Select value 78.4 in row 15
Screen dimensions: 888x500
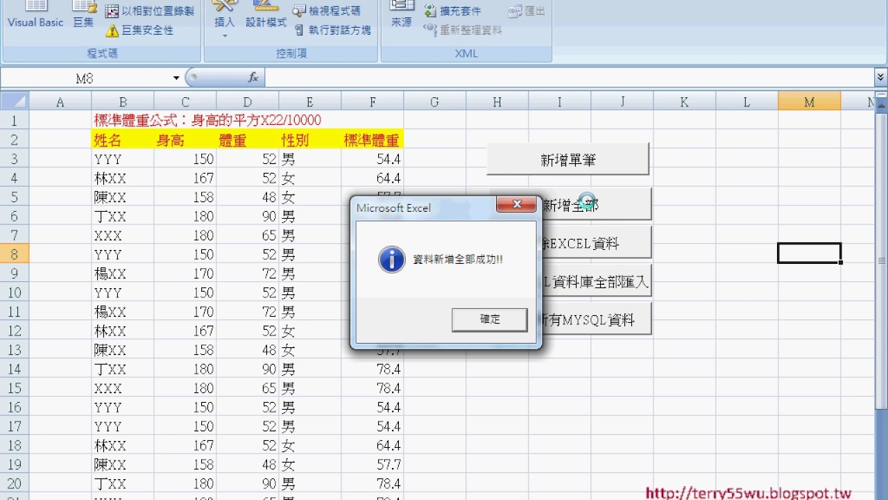pos(373,388)
